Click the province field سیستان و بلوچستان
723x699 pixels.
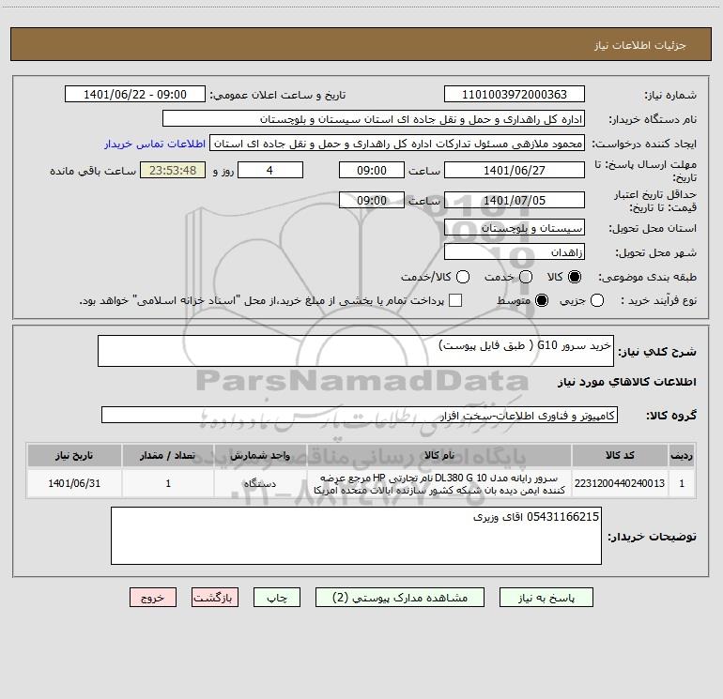click(515, 227)
